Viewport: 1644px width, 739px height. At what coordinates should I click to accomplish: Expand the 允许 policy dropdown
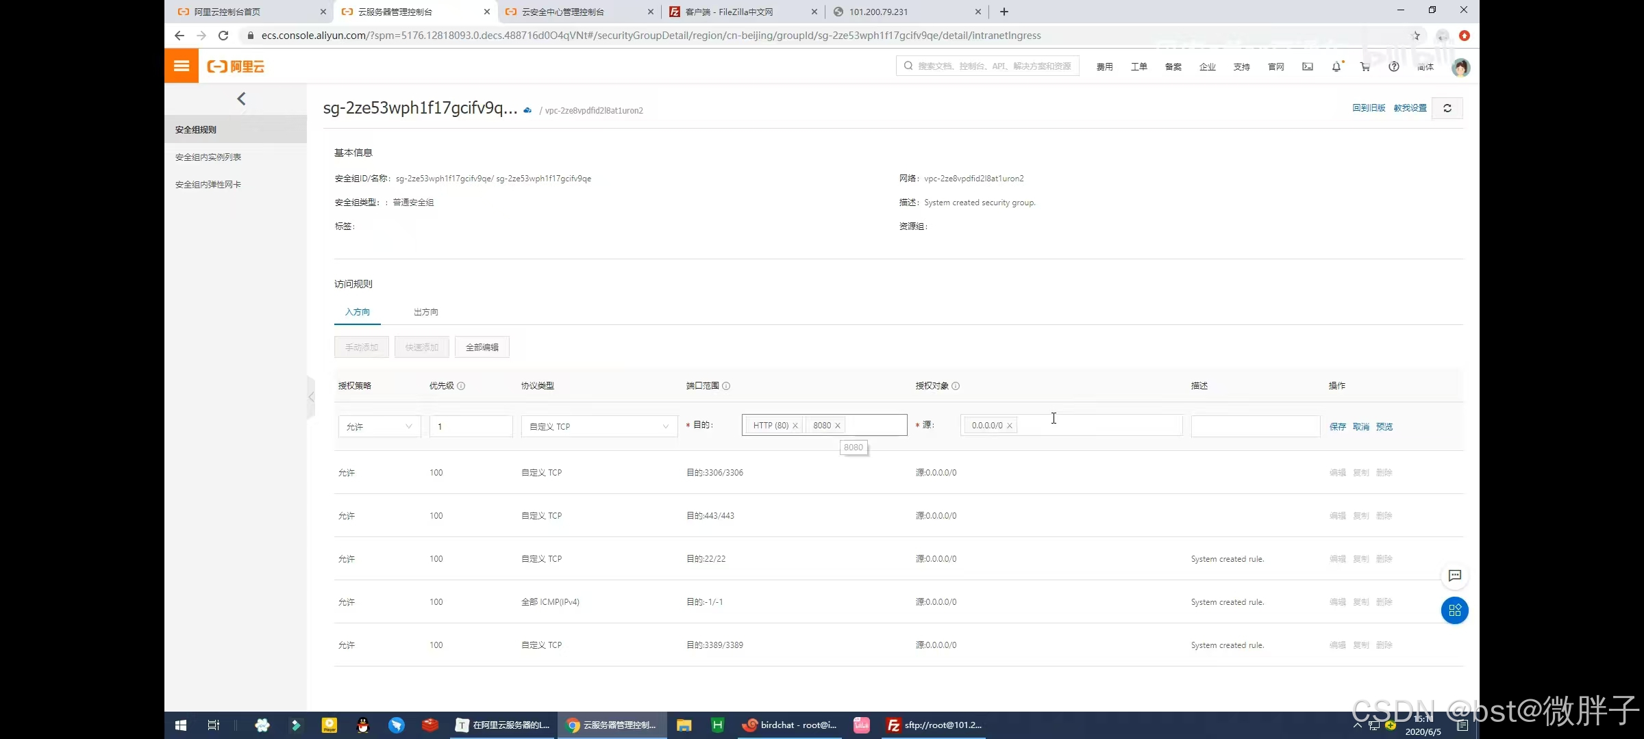pyautogui.click(x=379, y=426)
